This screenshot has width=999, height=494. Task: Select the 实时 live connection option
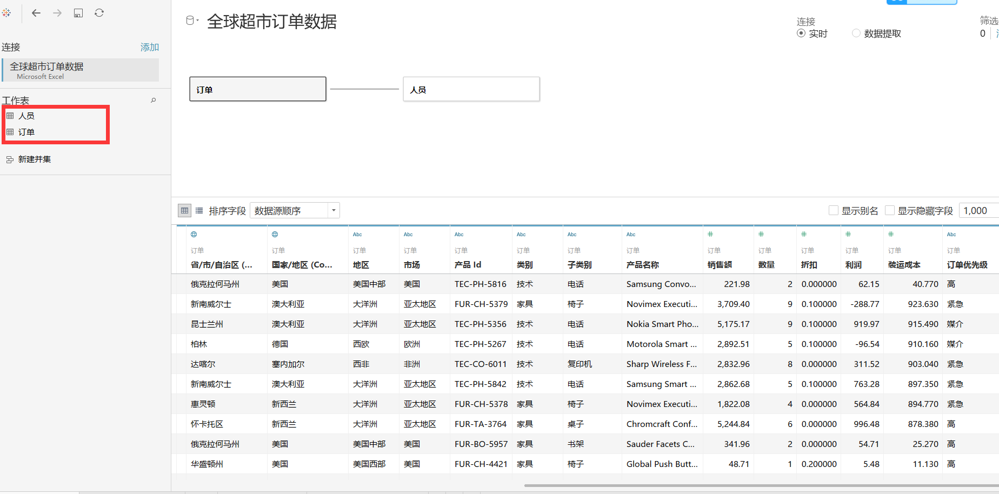pos(801,34)
